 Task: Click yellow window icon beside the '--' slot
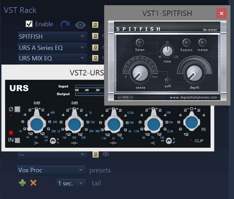pos(96,154)
